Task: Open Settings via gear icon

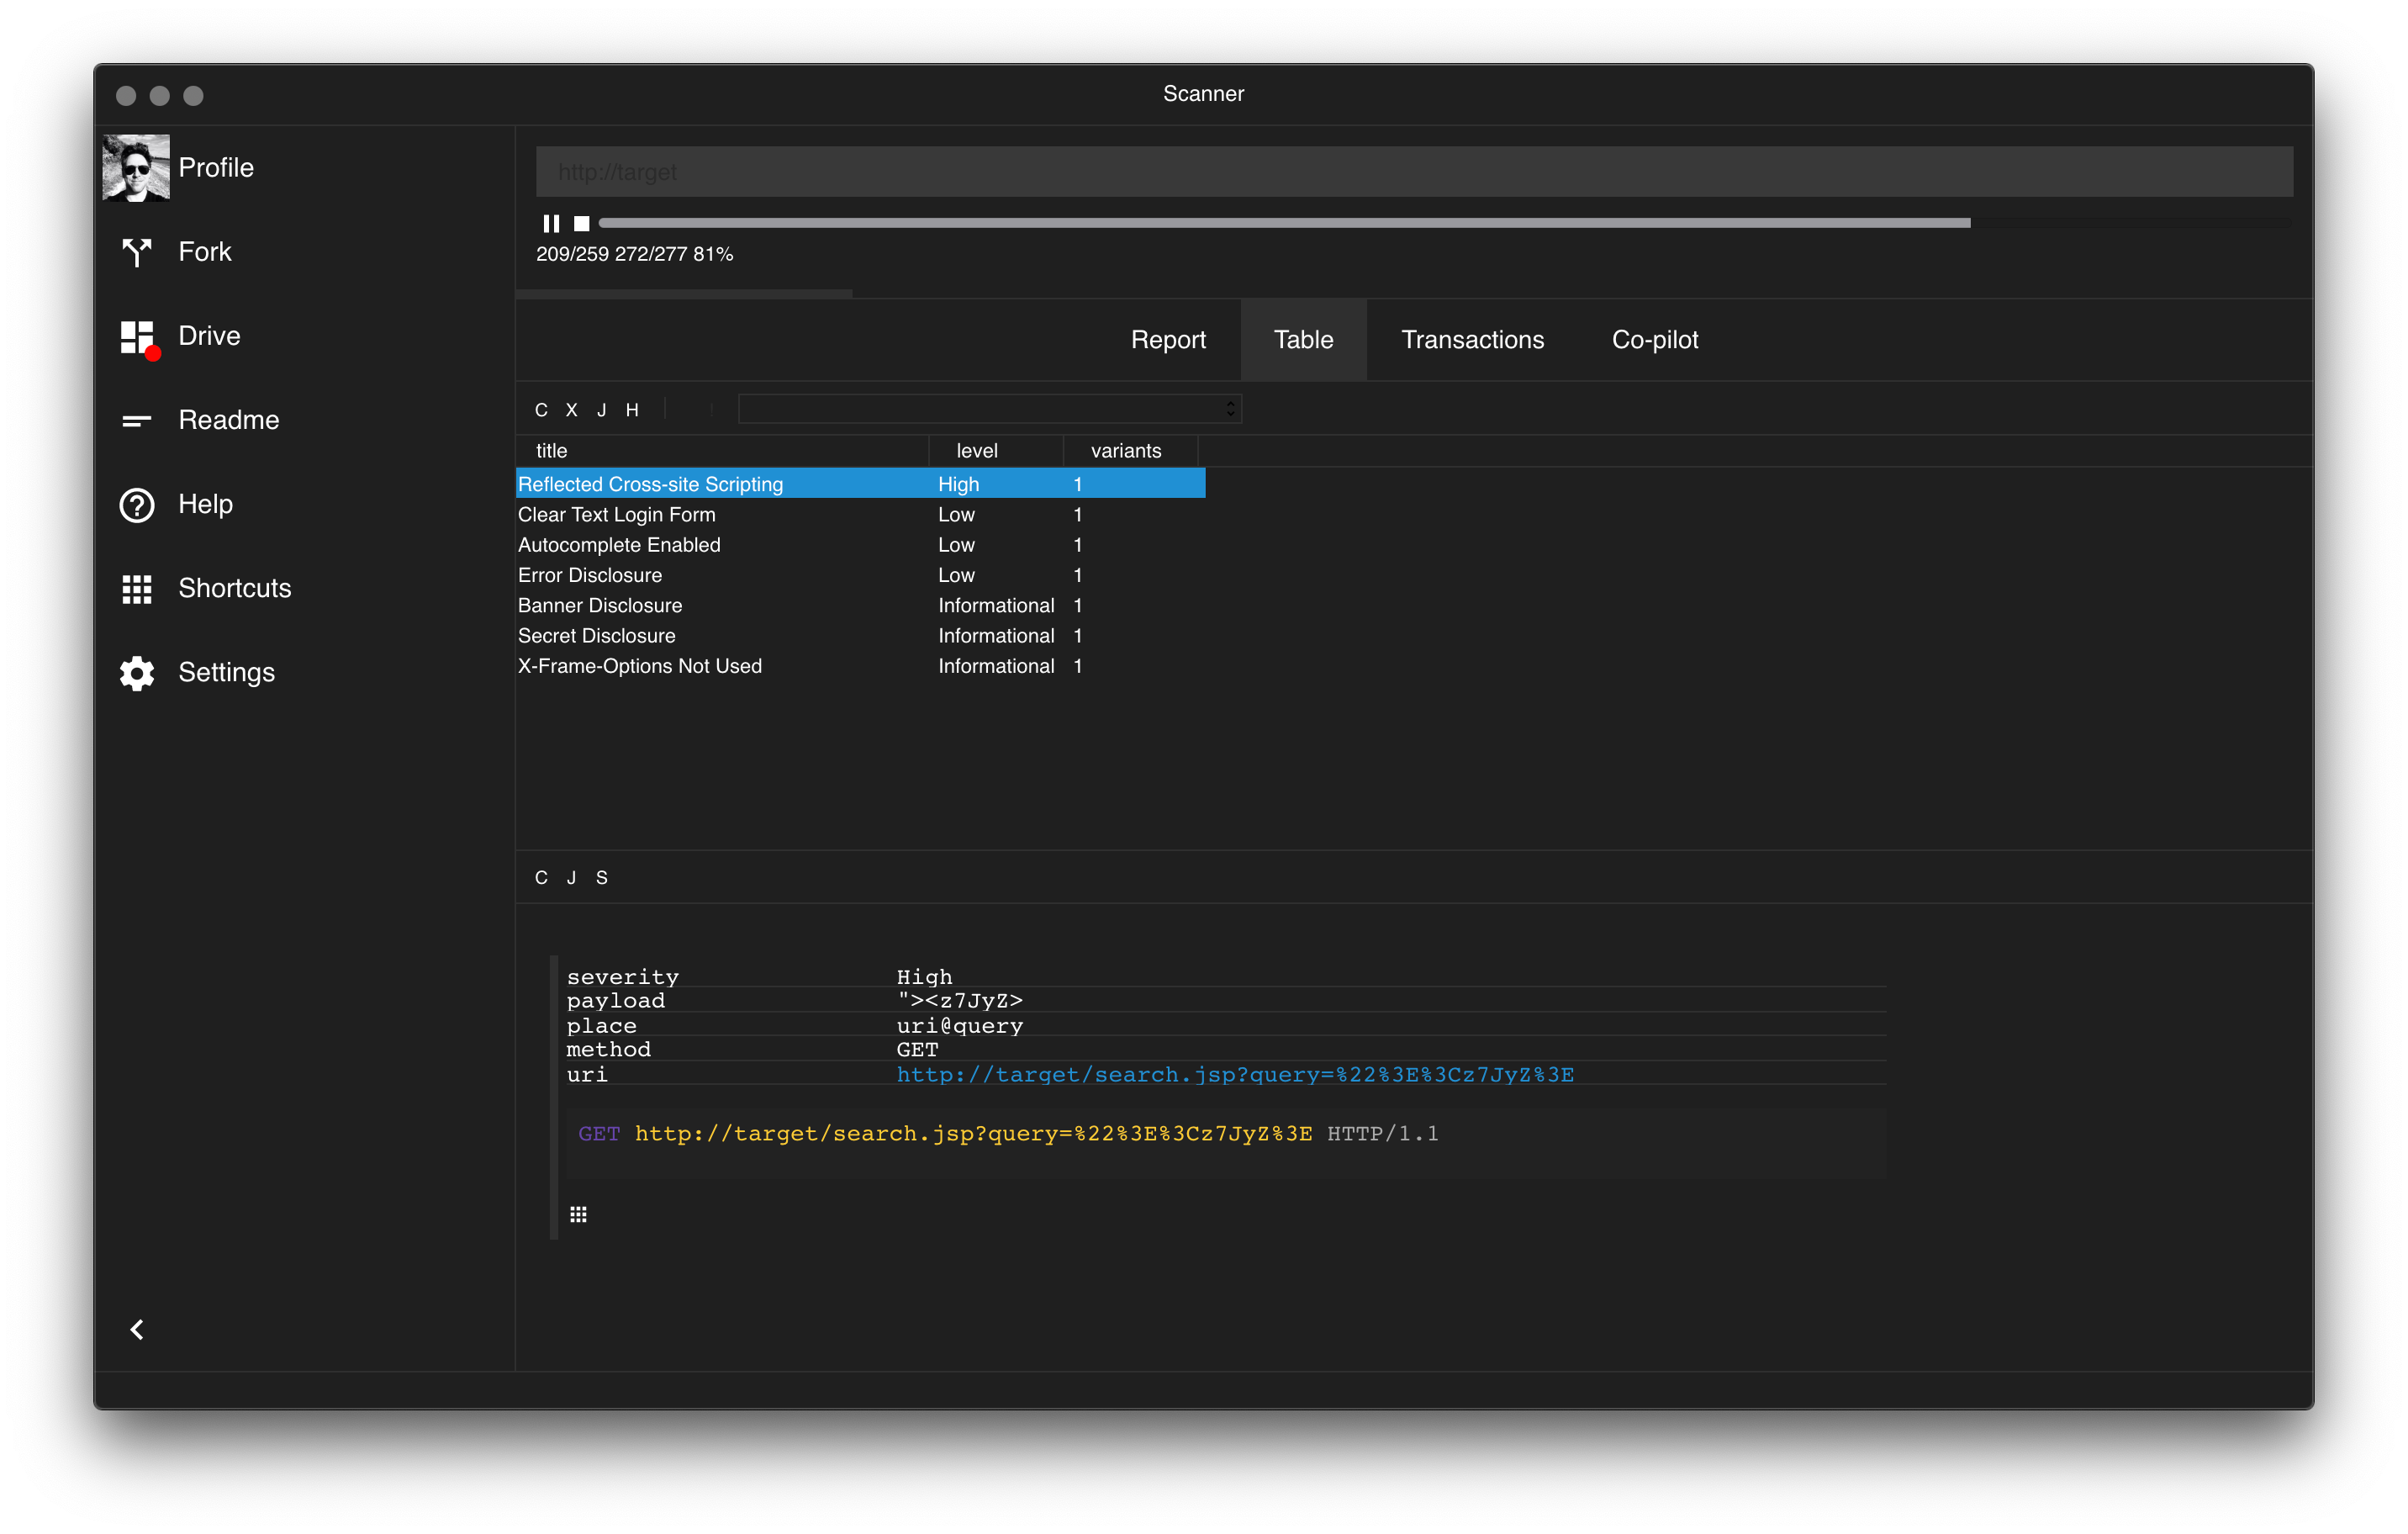Action: coord(137,673)
